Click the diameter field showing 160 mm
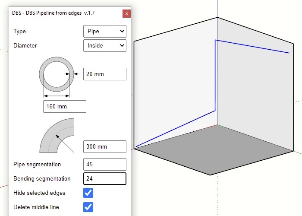This screenshot has height=216, width=302. tap(65, 106)
